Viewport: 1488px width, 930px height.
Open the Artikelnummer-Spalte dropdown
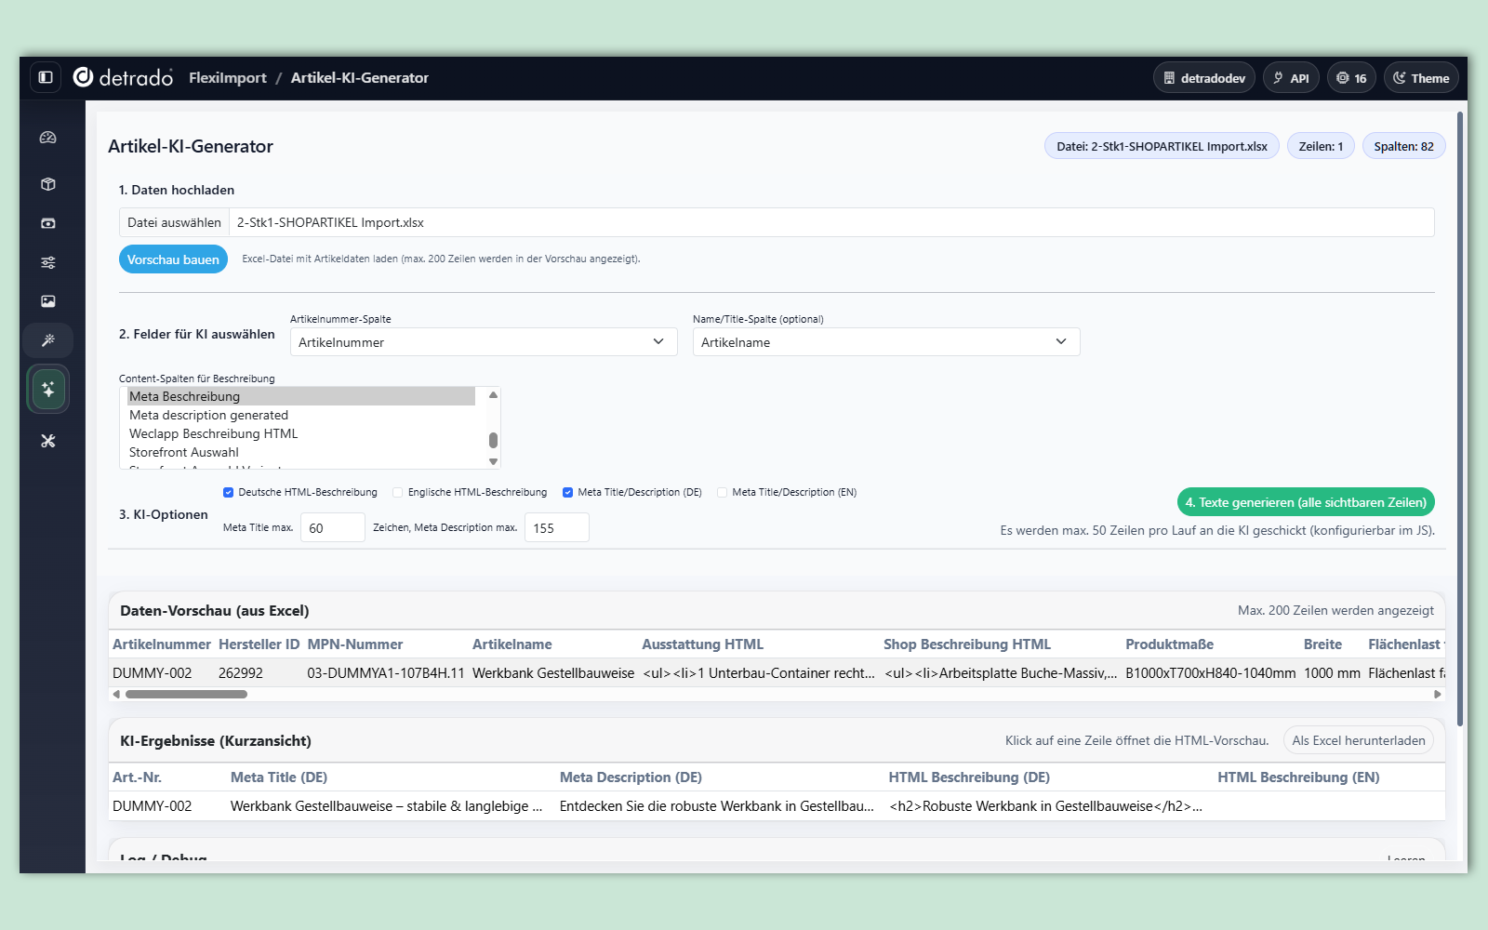click(483, 342)
